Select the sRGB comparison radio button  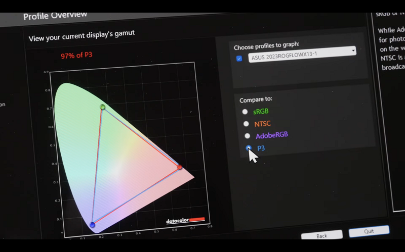(245, 112)
